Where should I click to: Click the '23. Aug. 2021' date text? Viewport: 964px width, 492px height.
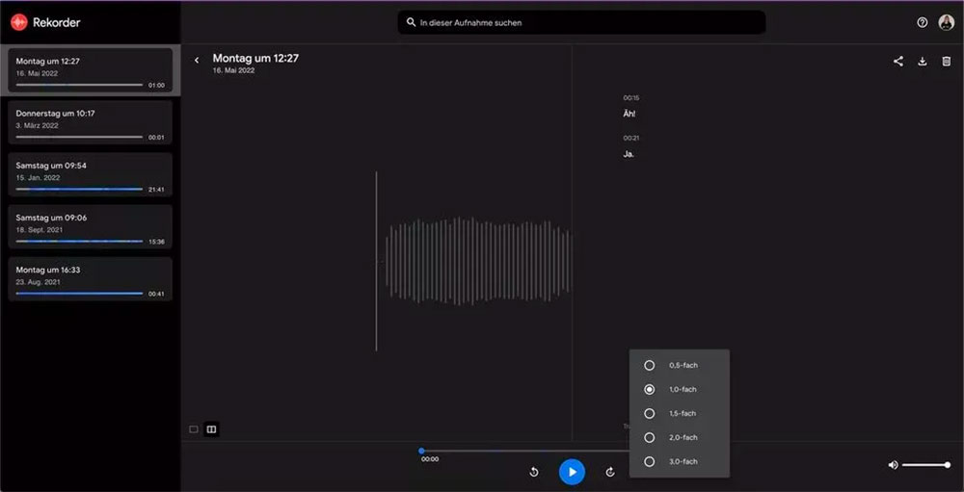(39, 282)
